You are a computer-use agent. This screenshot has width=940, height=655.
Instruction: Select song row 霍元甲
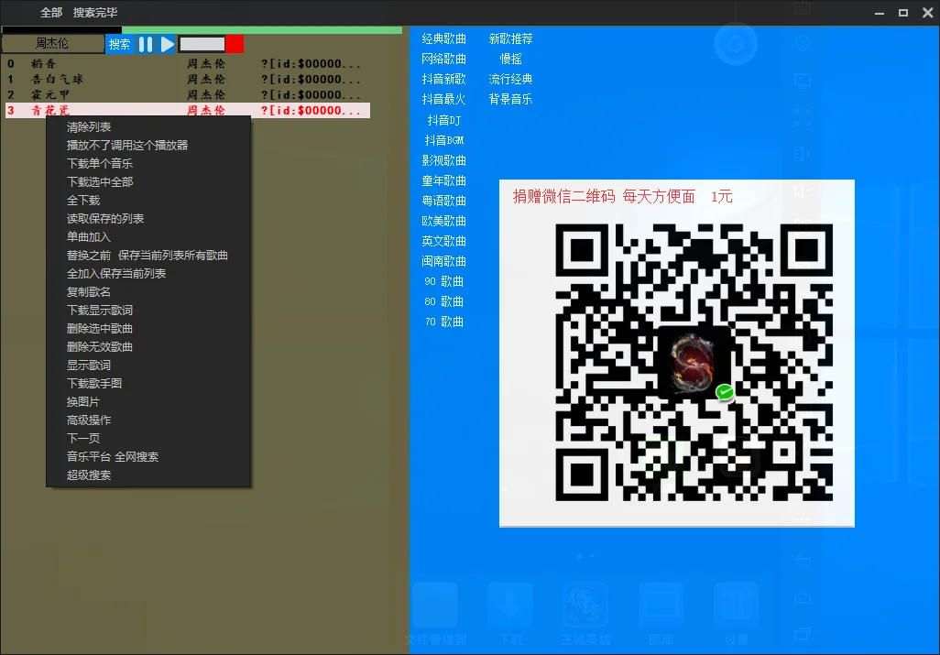click(x=188, y=94)
